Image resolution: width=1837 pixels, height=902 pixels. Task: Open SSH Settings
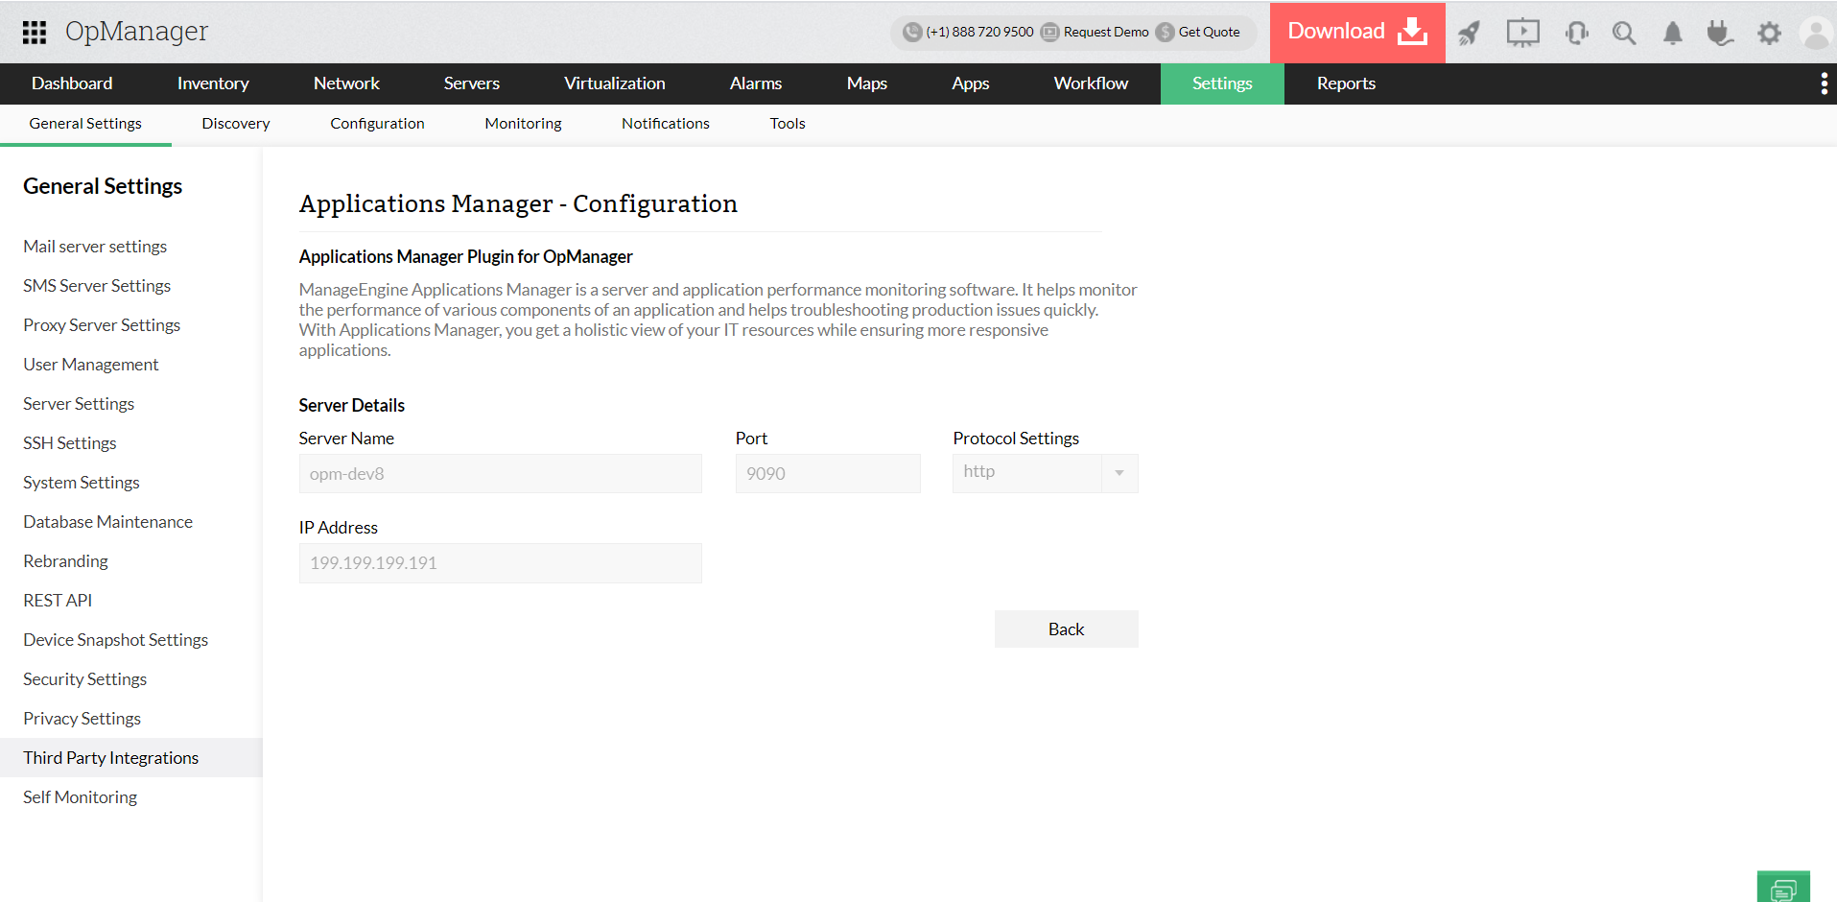coord(70,443)
